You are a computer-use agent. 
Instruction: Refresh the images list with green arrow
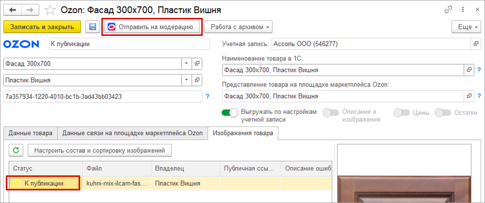16,150
